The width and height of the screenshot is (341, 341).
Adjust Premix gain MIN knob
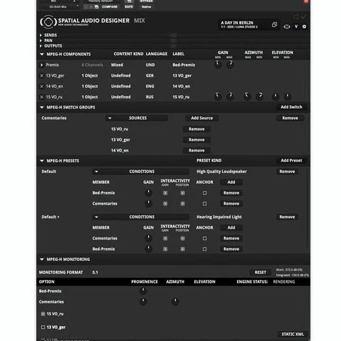coord(218,64)
